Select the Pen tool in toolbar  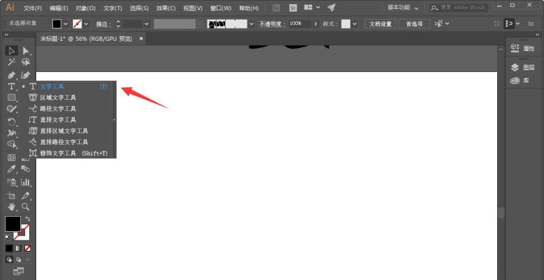(12, 75)
